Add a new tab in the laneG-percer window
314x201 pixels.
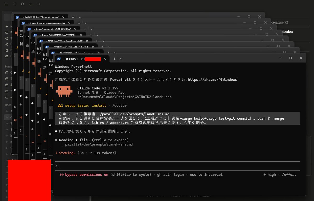[108, 52]
